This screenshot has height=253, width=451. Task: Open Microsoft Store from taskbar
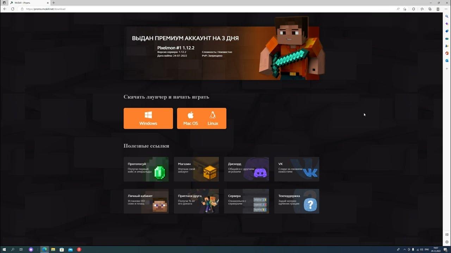[62, 249]
